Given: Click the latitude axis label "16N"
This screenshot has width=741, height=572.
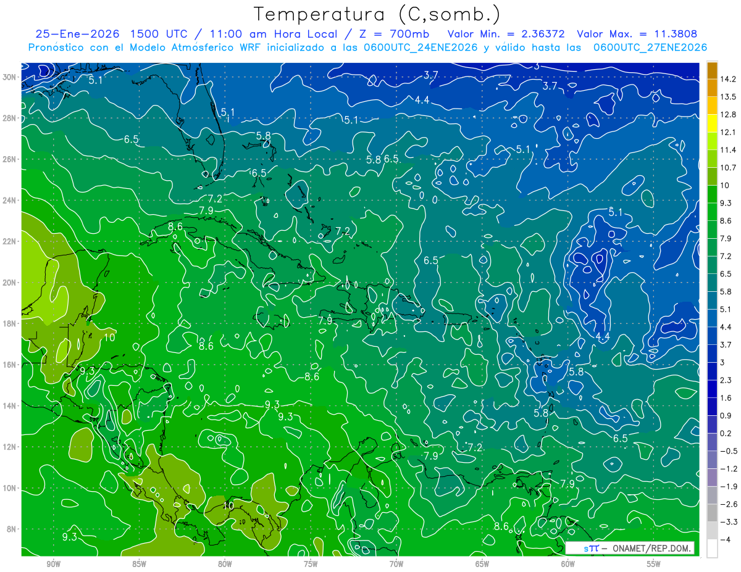Looking at the screenshot, I should pos(10,365).
